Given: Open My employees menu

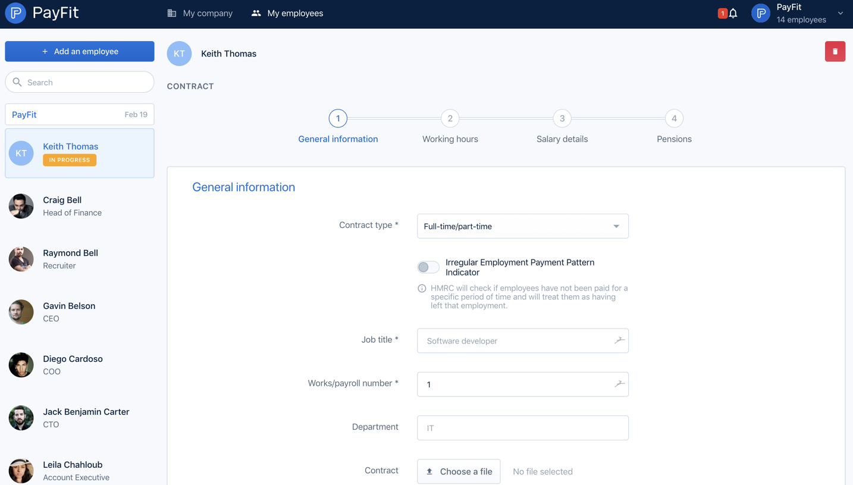Looking at the screenshot, I should coord(287,13).
